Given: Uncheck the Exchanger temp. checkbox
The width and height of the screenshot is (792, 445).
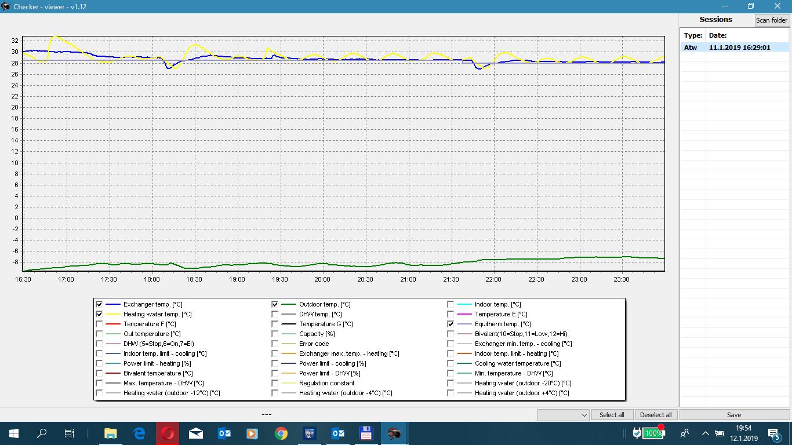Looking at the screenshot, I should click(99, 304).
